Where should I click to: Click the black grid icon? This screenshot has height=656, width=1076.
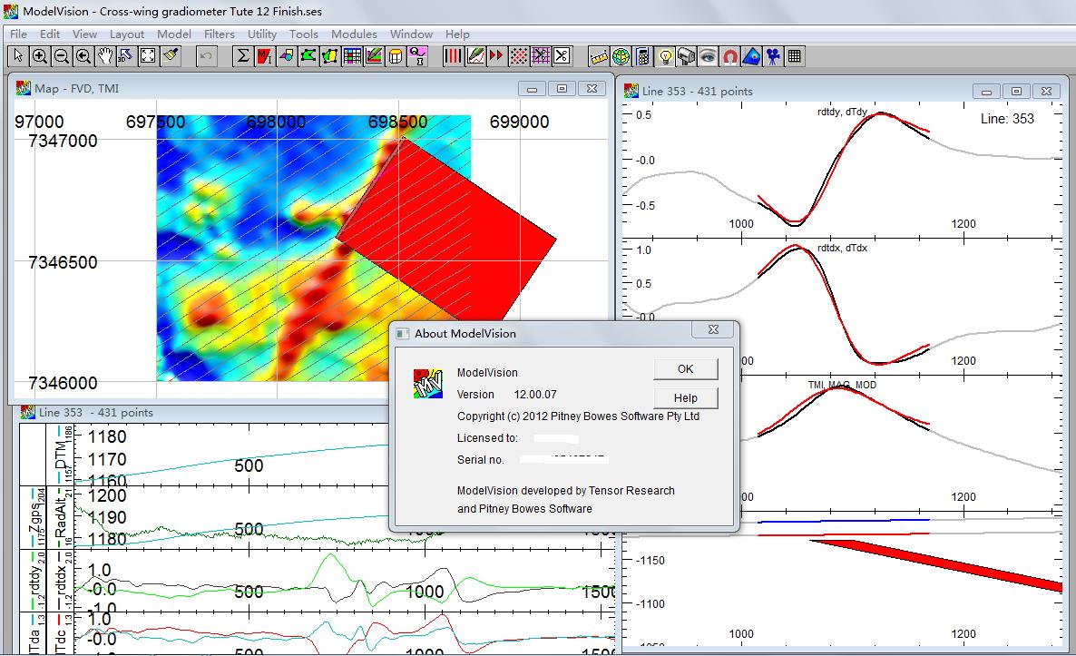pyautogui.click(x=795, y=56)
